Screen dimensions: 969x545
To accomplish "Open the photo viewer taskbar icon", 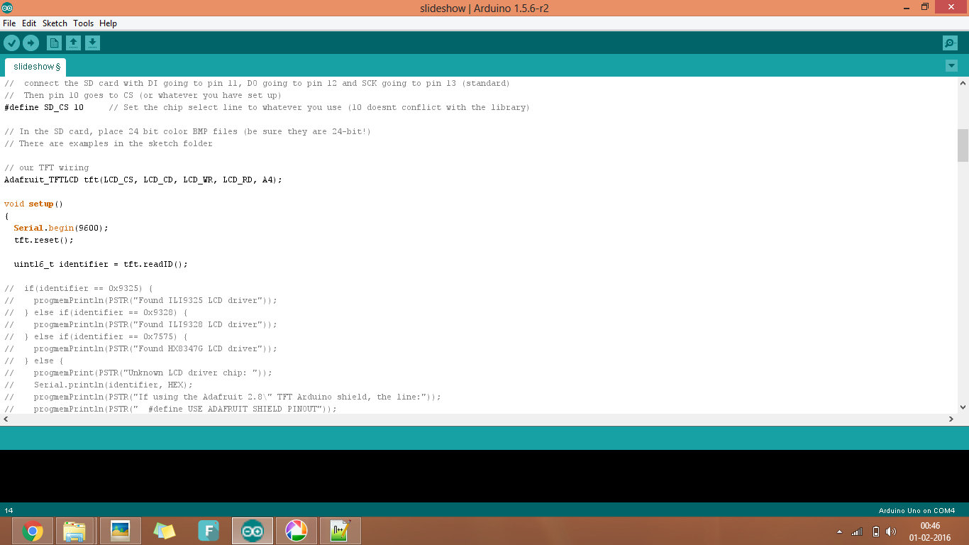I will [x=121, y=531].
